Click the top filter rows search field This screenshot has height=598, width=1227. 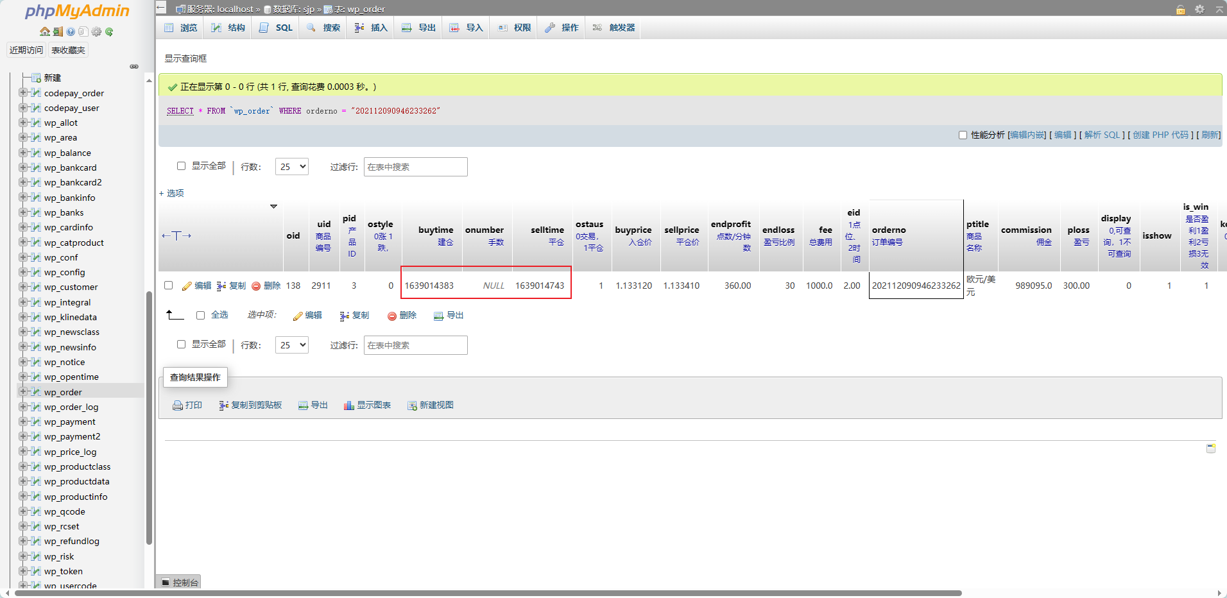coord(415,167)
